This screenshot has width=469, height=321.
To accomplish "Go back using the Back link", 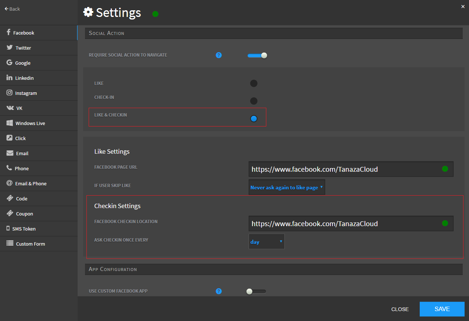I will click(12, 9).
